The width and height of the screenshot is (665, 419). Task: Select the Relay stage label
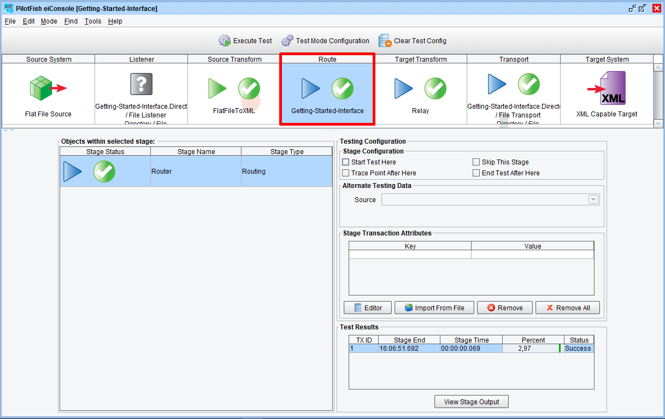(x=421, y=111)
